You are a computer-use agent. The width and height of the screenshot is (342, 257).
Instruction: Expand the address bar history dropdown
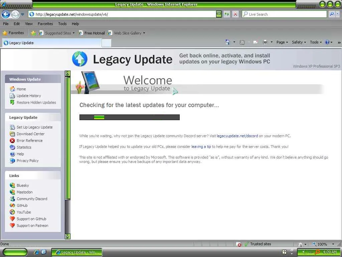[219, 14]
